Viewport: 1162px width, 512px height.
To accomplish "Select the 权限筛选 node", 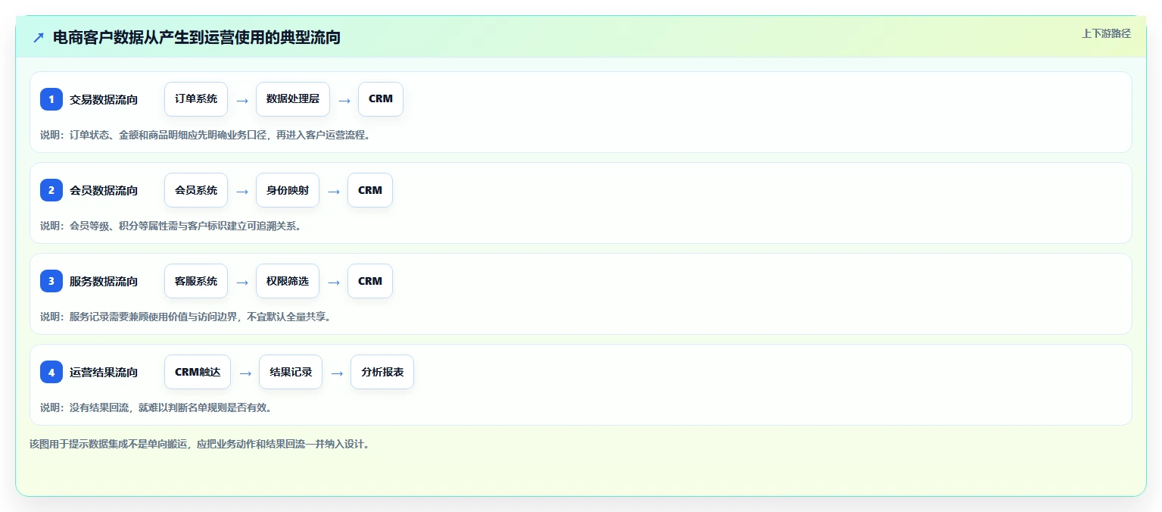I will pyautogui.click(x=288, y=281).
